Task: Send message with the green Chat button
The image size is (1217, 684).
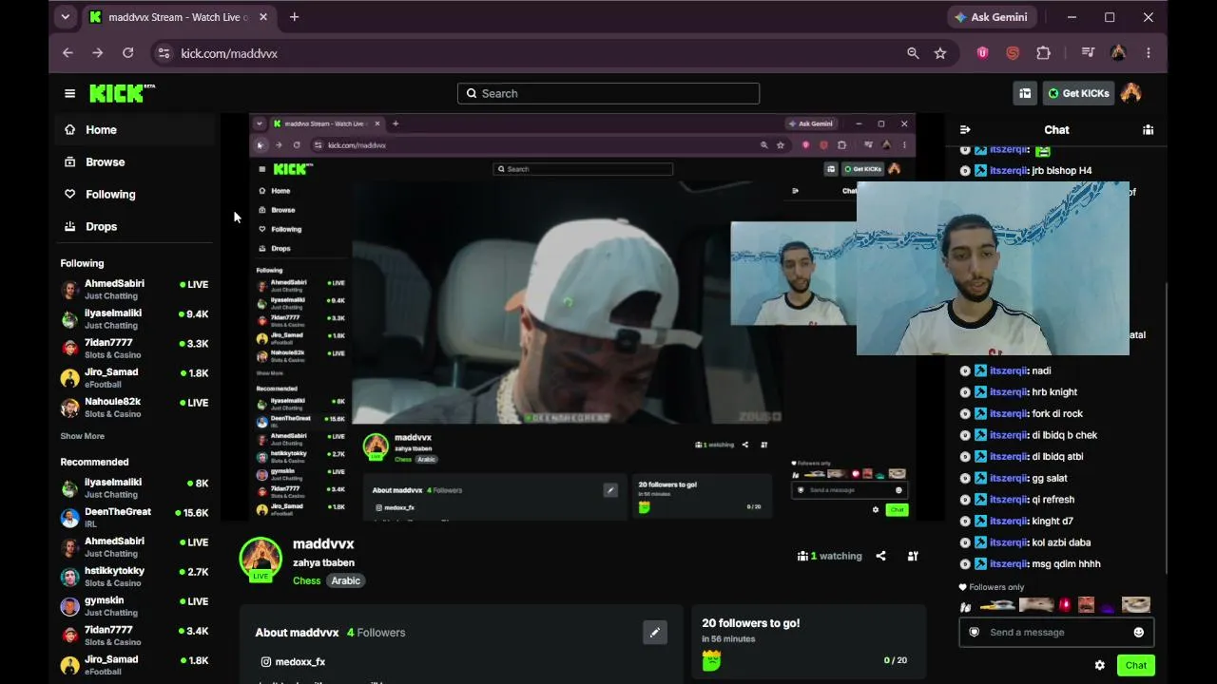Action: tap(1136, 665)
